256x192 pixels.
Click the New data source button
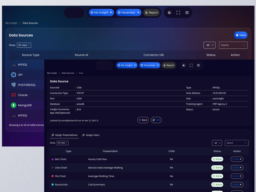[241, 35]
